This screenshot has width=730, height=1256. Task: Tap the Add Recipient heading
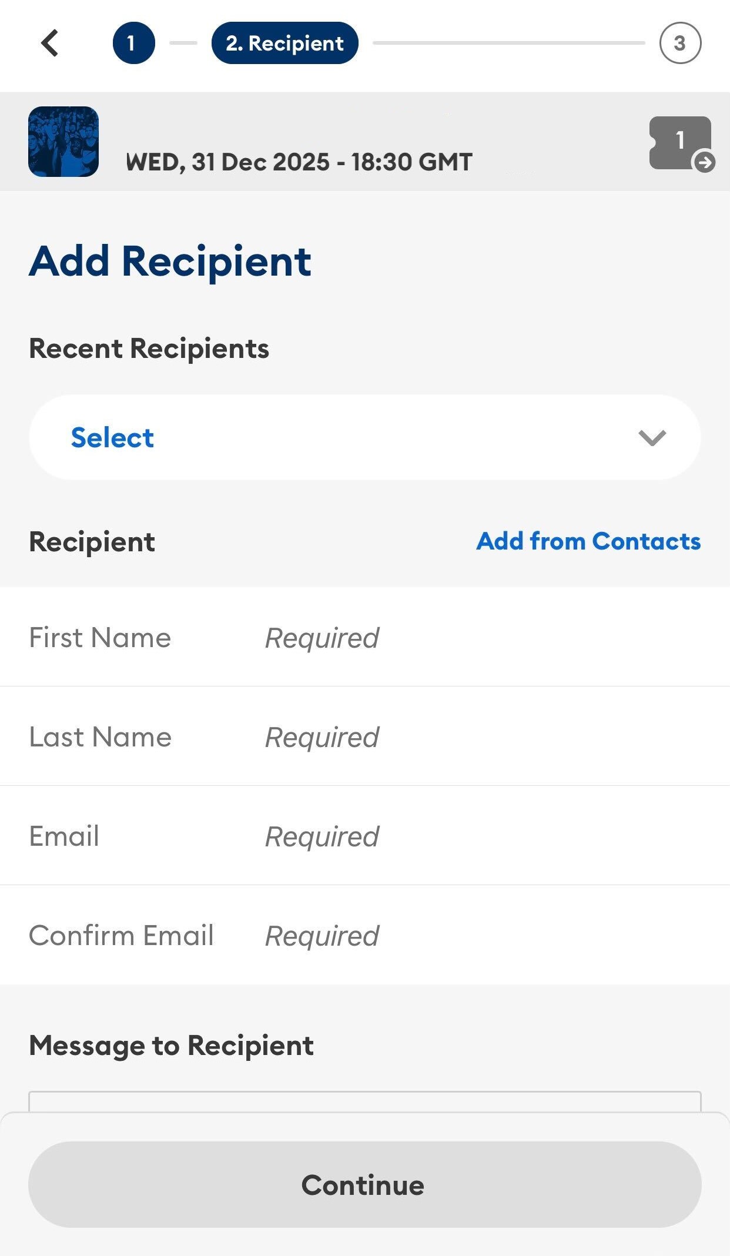(170, 261)
